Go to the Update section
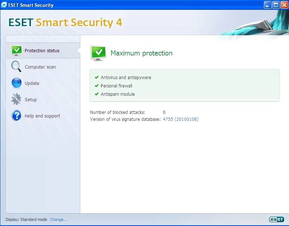Viewport: 289px width, 226px height. (43, 83)
